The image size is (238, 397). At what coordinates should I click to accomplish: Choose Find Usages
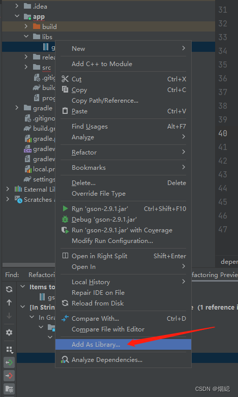coord(123,127)
